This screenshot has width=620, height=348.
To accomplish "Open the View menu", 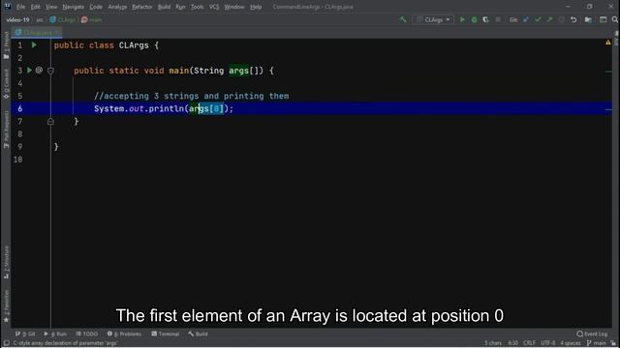I will (51, 7).
